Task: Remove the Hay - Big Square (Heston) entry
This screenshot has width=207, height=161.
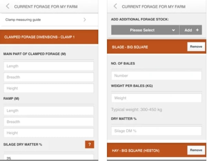Action: click(x=196, y=150)
